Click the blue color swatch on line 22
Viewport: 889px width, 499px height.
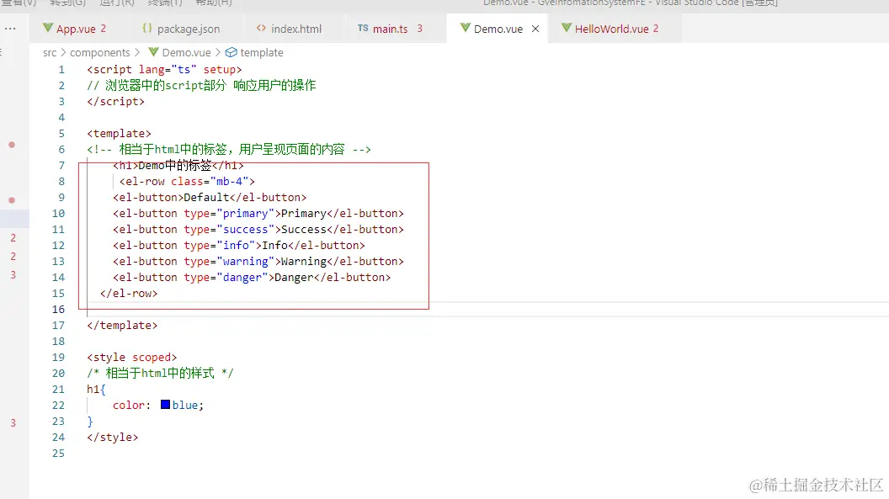click(x=166, y=405)
